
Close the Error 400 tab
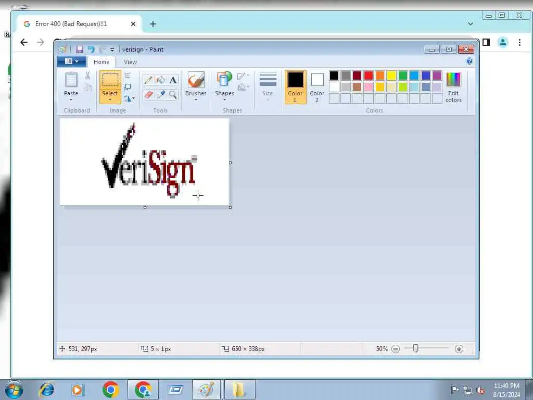coord(133,24)
